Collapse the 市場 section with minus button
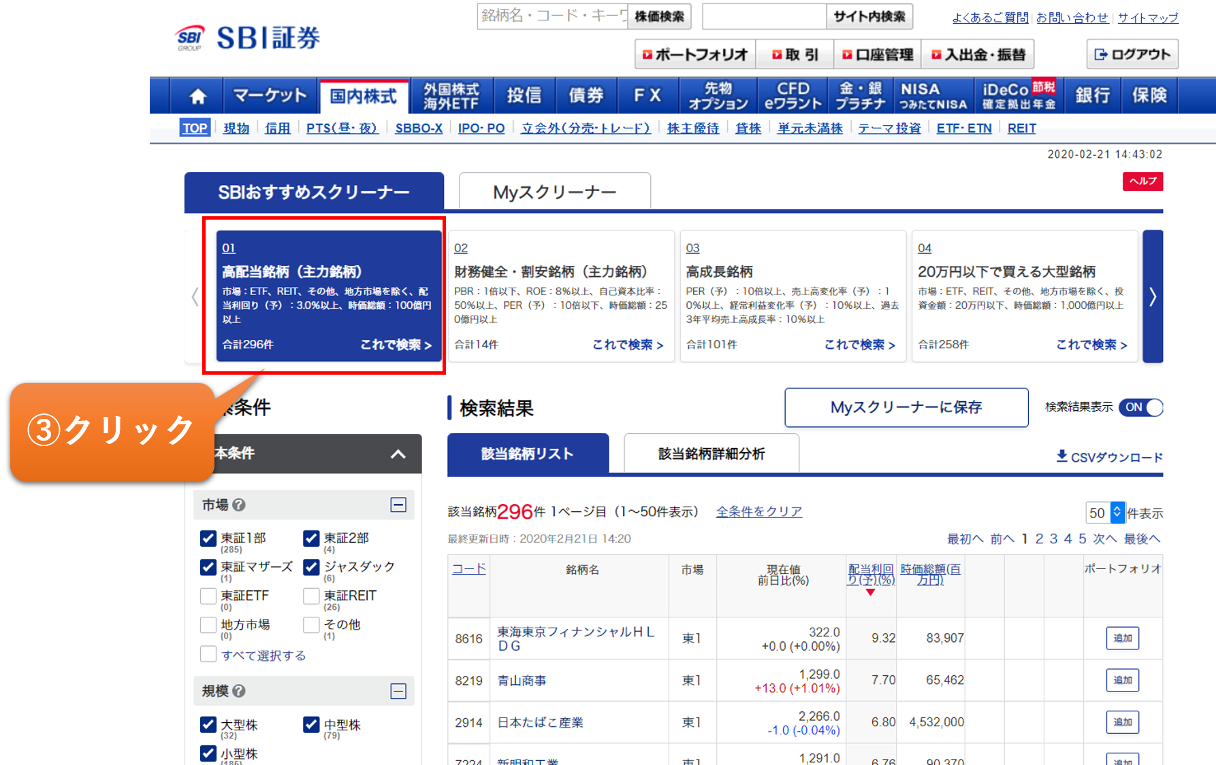 point(398,505)
